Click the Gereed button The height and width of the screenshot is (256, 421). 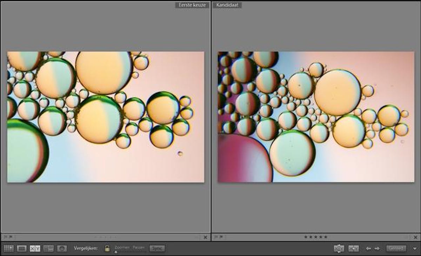coord(396,248)
